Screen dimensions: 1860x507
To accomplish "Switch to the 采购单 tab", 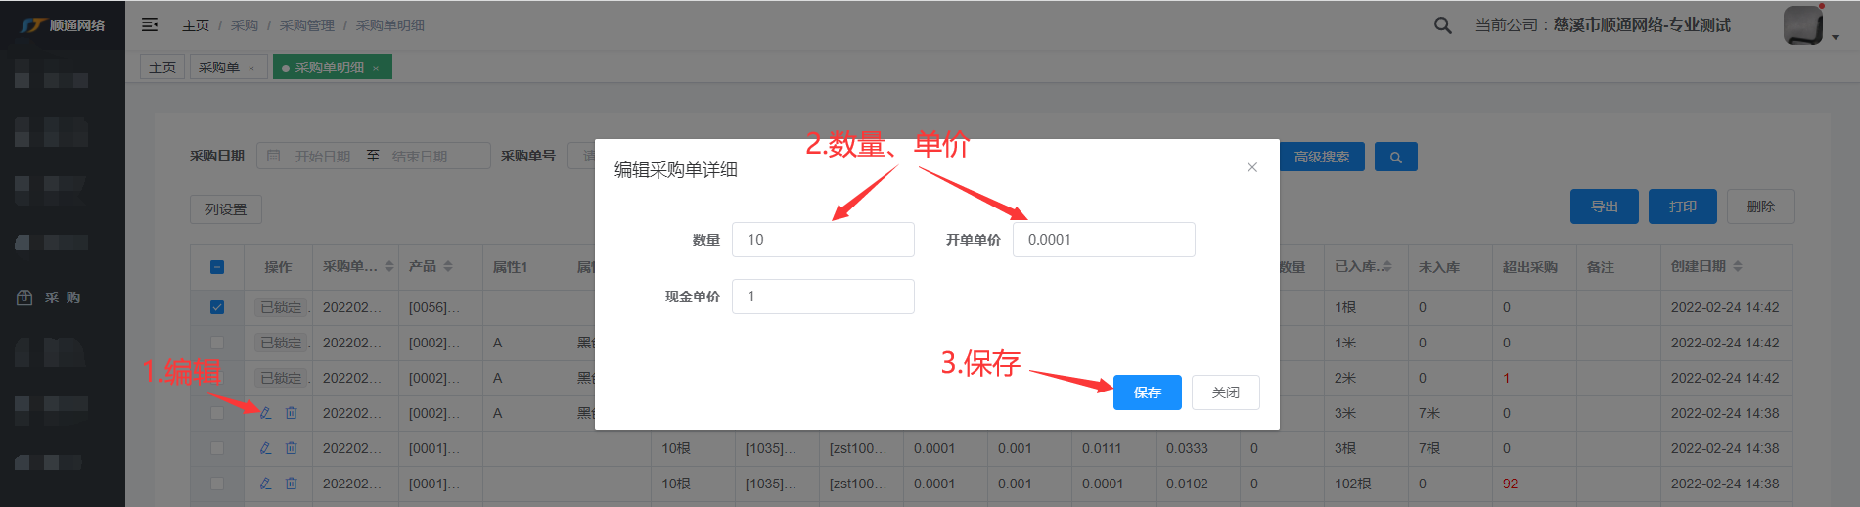I will 219,68.
